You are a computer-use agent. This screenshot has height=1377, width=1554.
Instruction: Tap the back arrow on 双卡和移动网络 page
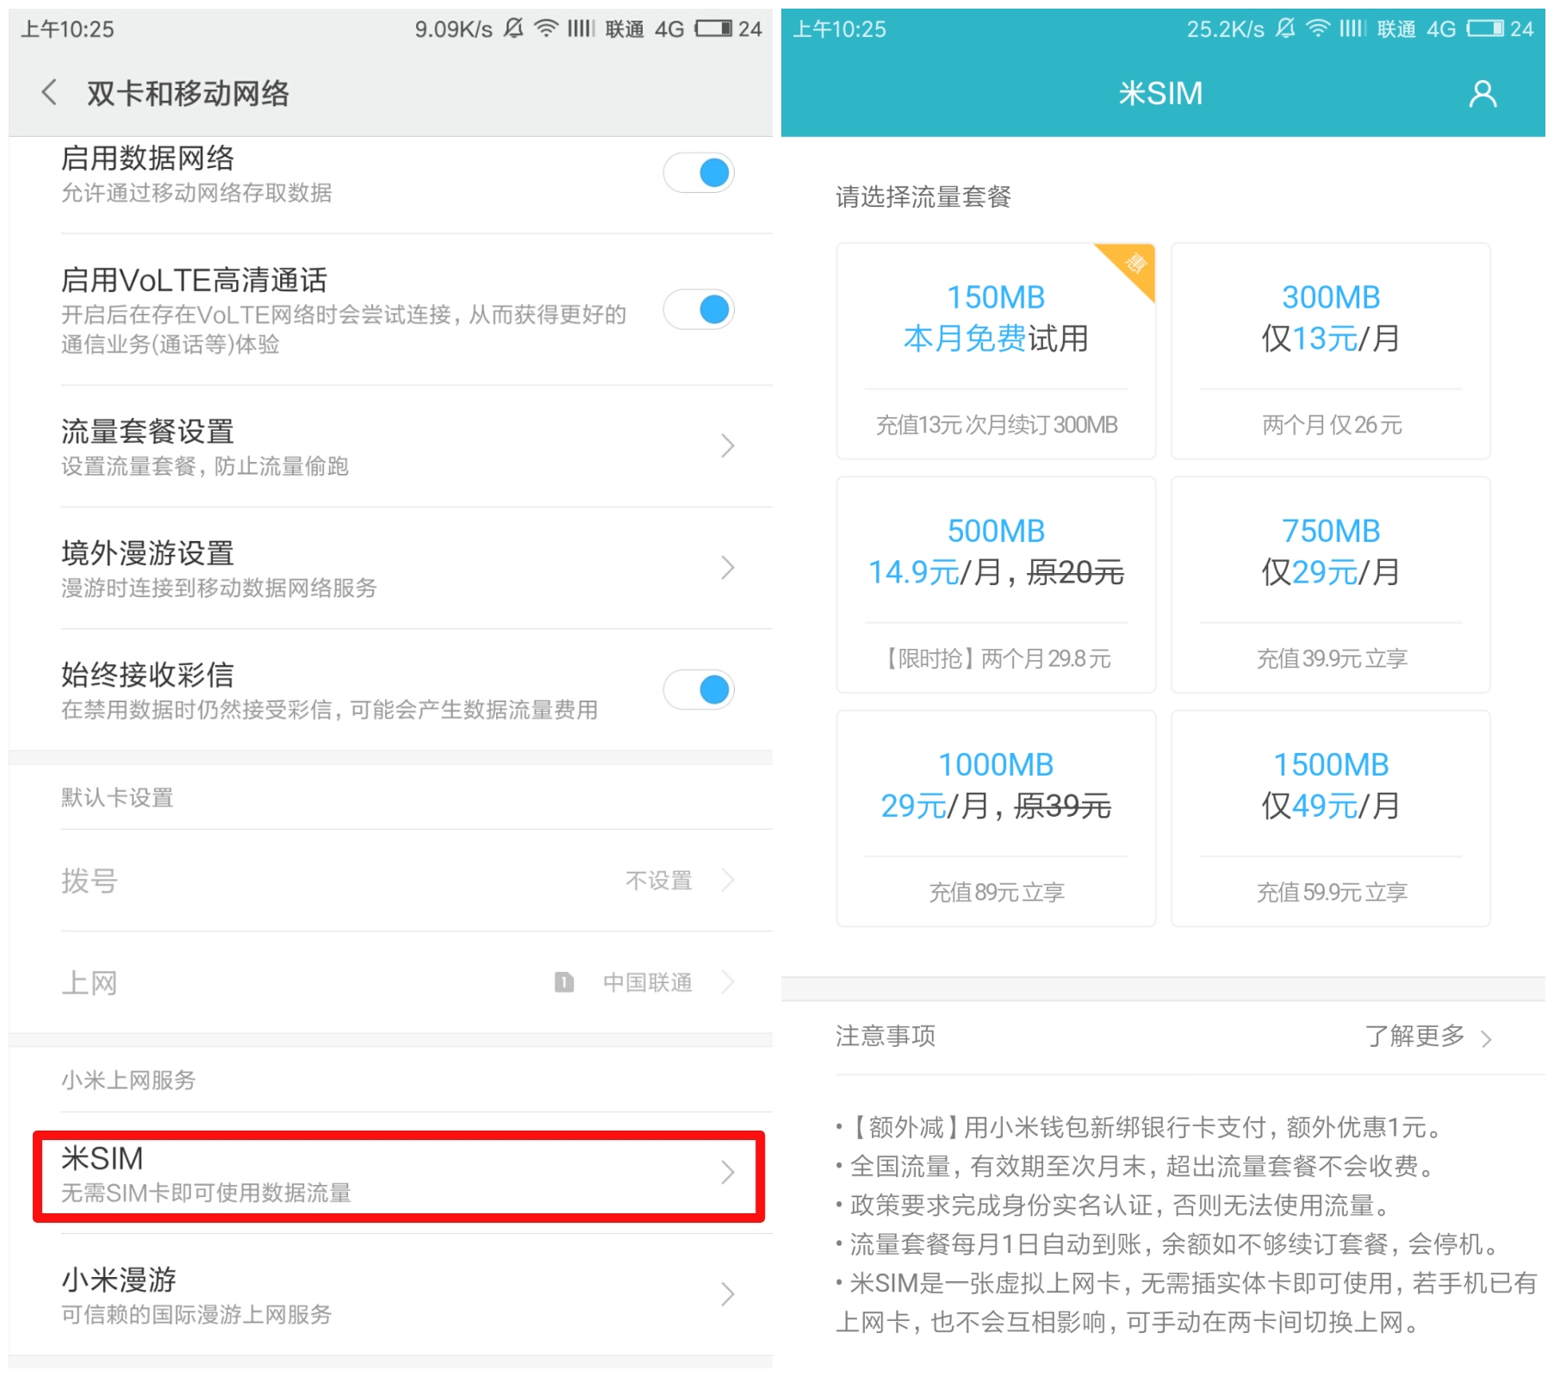(x=49, y=92)
